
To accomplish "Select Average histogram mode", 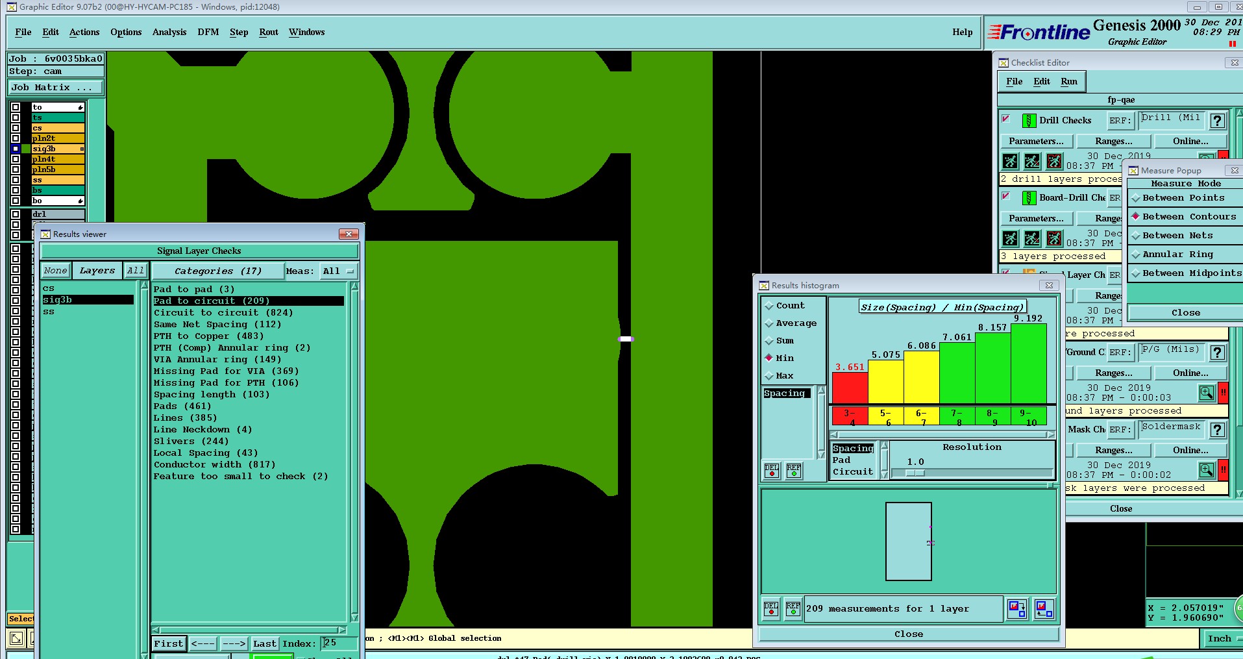I will click(x=791, y=323).
